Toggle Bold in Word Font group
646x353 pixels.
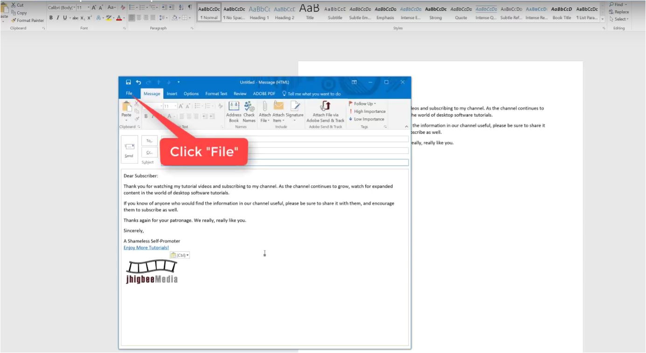point(51,18)
